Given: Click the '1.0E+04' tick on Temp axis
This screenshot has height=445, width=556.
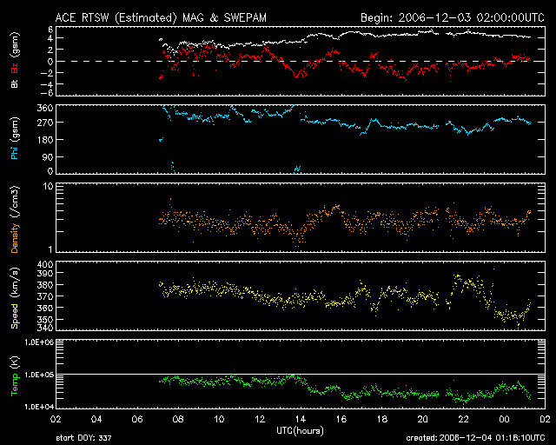Looking at the screenshot, I should click(x=39, y=407).
